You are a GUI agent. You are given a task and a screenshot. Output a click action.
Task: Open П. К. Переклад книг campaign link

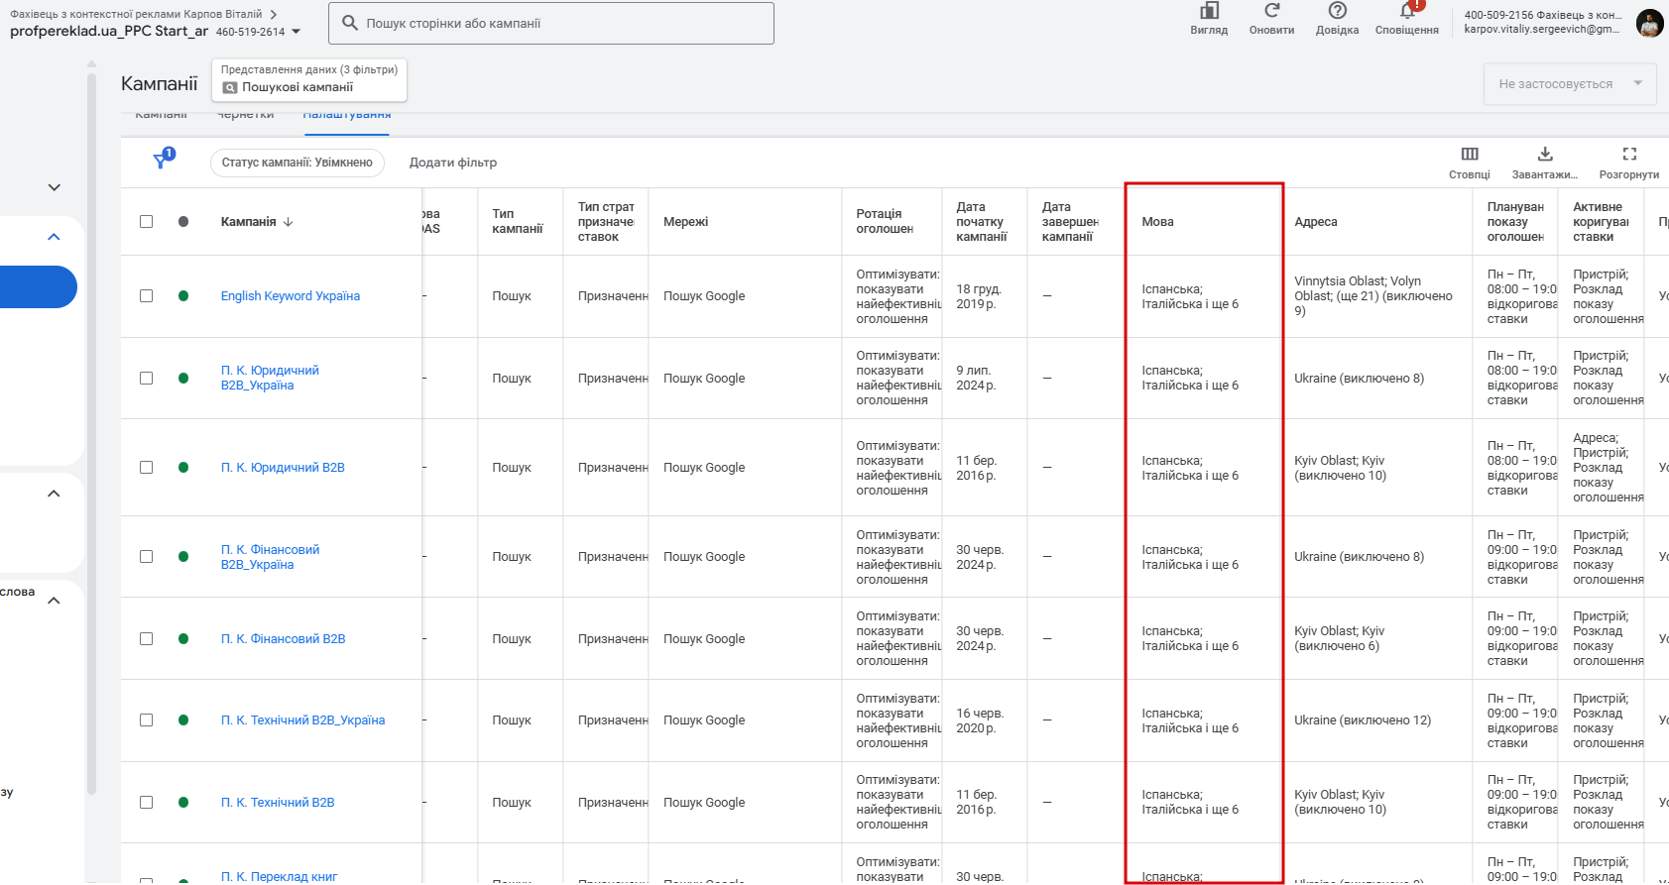(x=279, y=877)
